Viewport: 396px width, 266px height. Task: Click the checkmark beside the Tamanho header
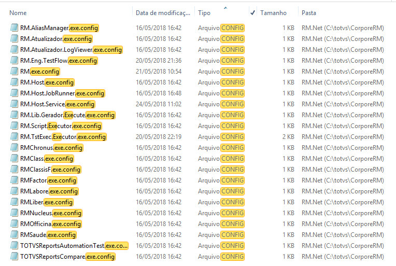point(252,12)
